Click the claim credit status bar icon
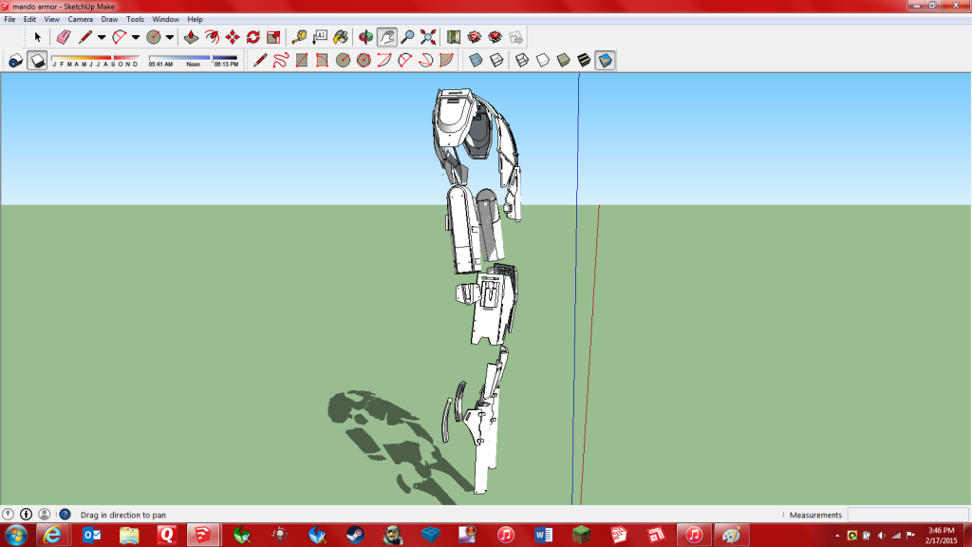Screen dimensions: 972x547 pos(26,514)
